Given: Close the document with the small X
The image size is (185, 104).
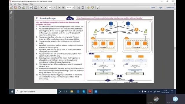Looking at the screenshot, I should [x=175, y=4].
